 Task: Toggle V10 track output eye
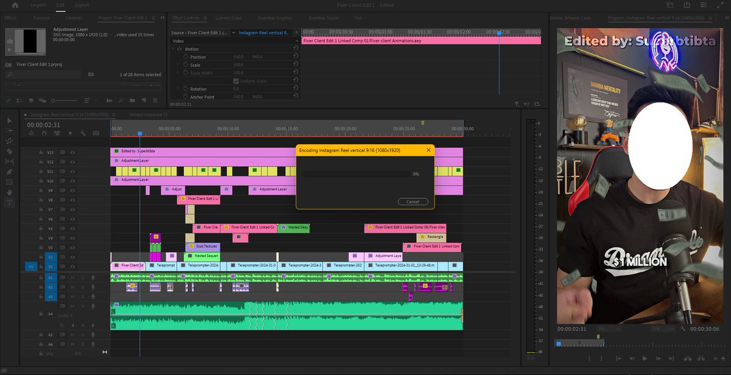[72, 181]
